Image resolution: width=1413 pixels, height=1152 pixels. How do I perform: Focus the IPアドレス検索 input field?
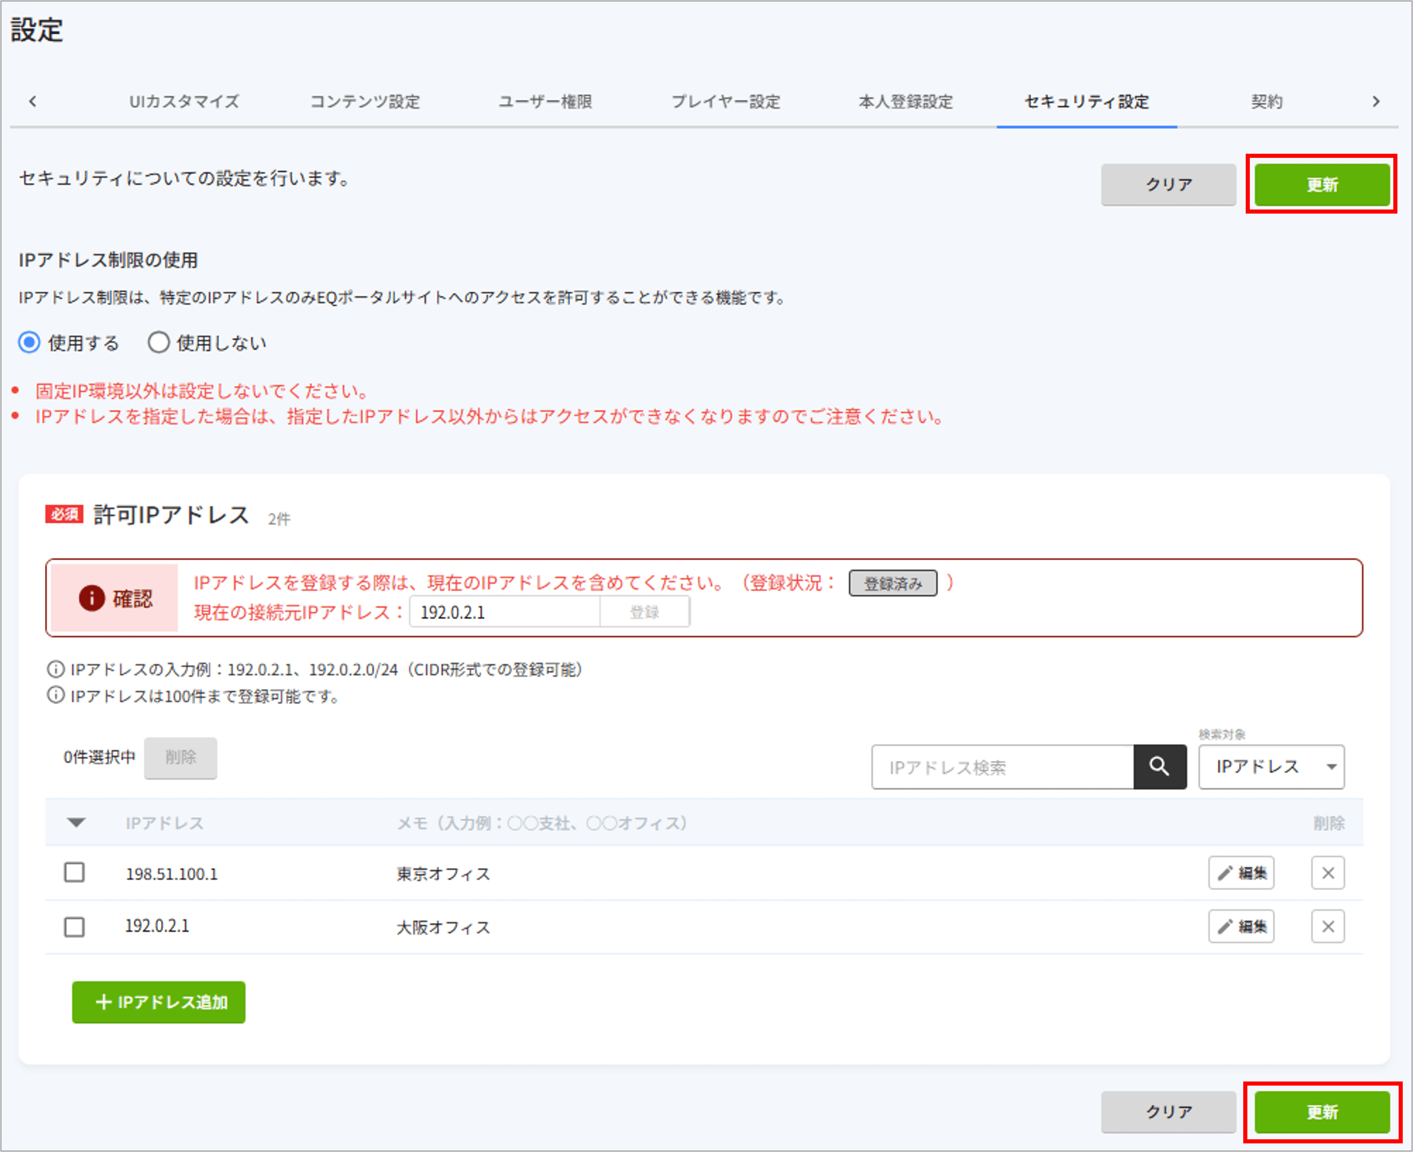(1002, 767)
